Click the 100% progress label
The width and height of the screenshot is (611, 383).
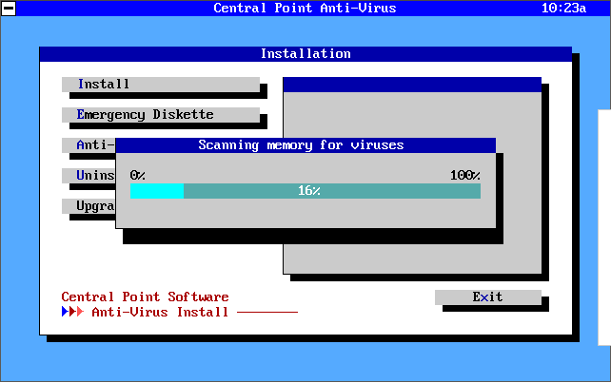[464, 175]
